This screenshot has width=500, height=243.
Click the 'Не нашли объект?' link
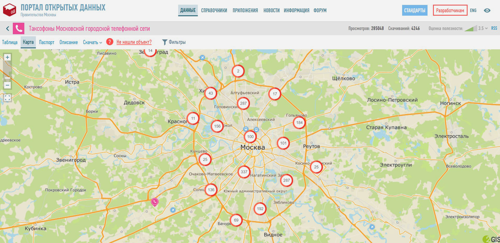pyautogui.click(x=134, y=42)
